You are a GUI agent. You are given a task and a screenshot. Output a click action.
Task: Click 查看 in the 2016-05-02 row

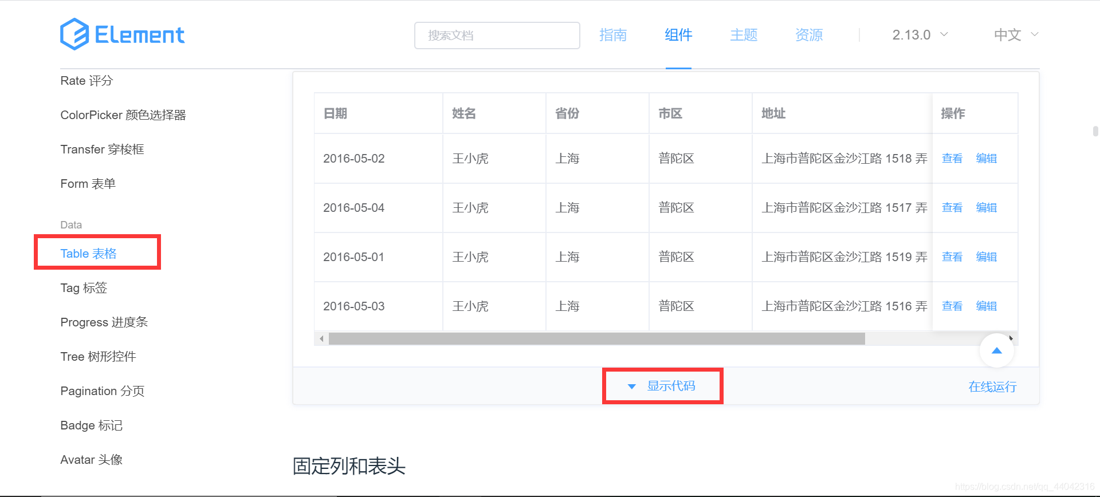952,159
